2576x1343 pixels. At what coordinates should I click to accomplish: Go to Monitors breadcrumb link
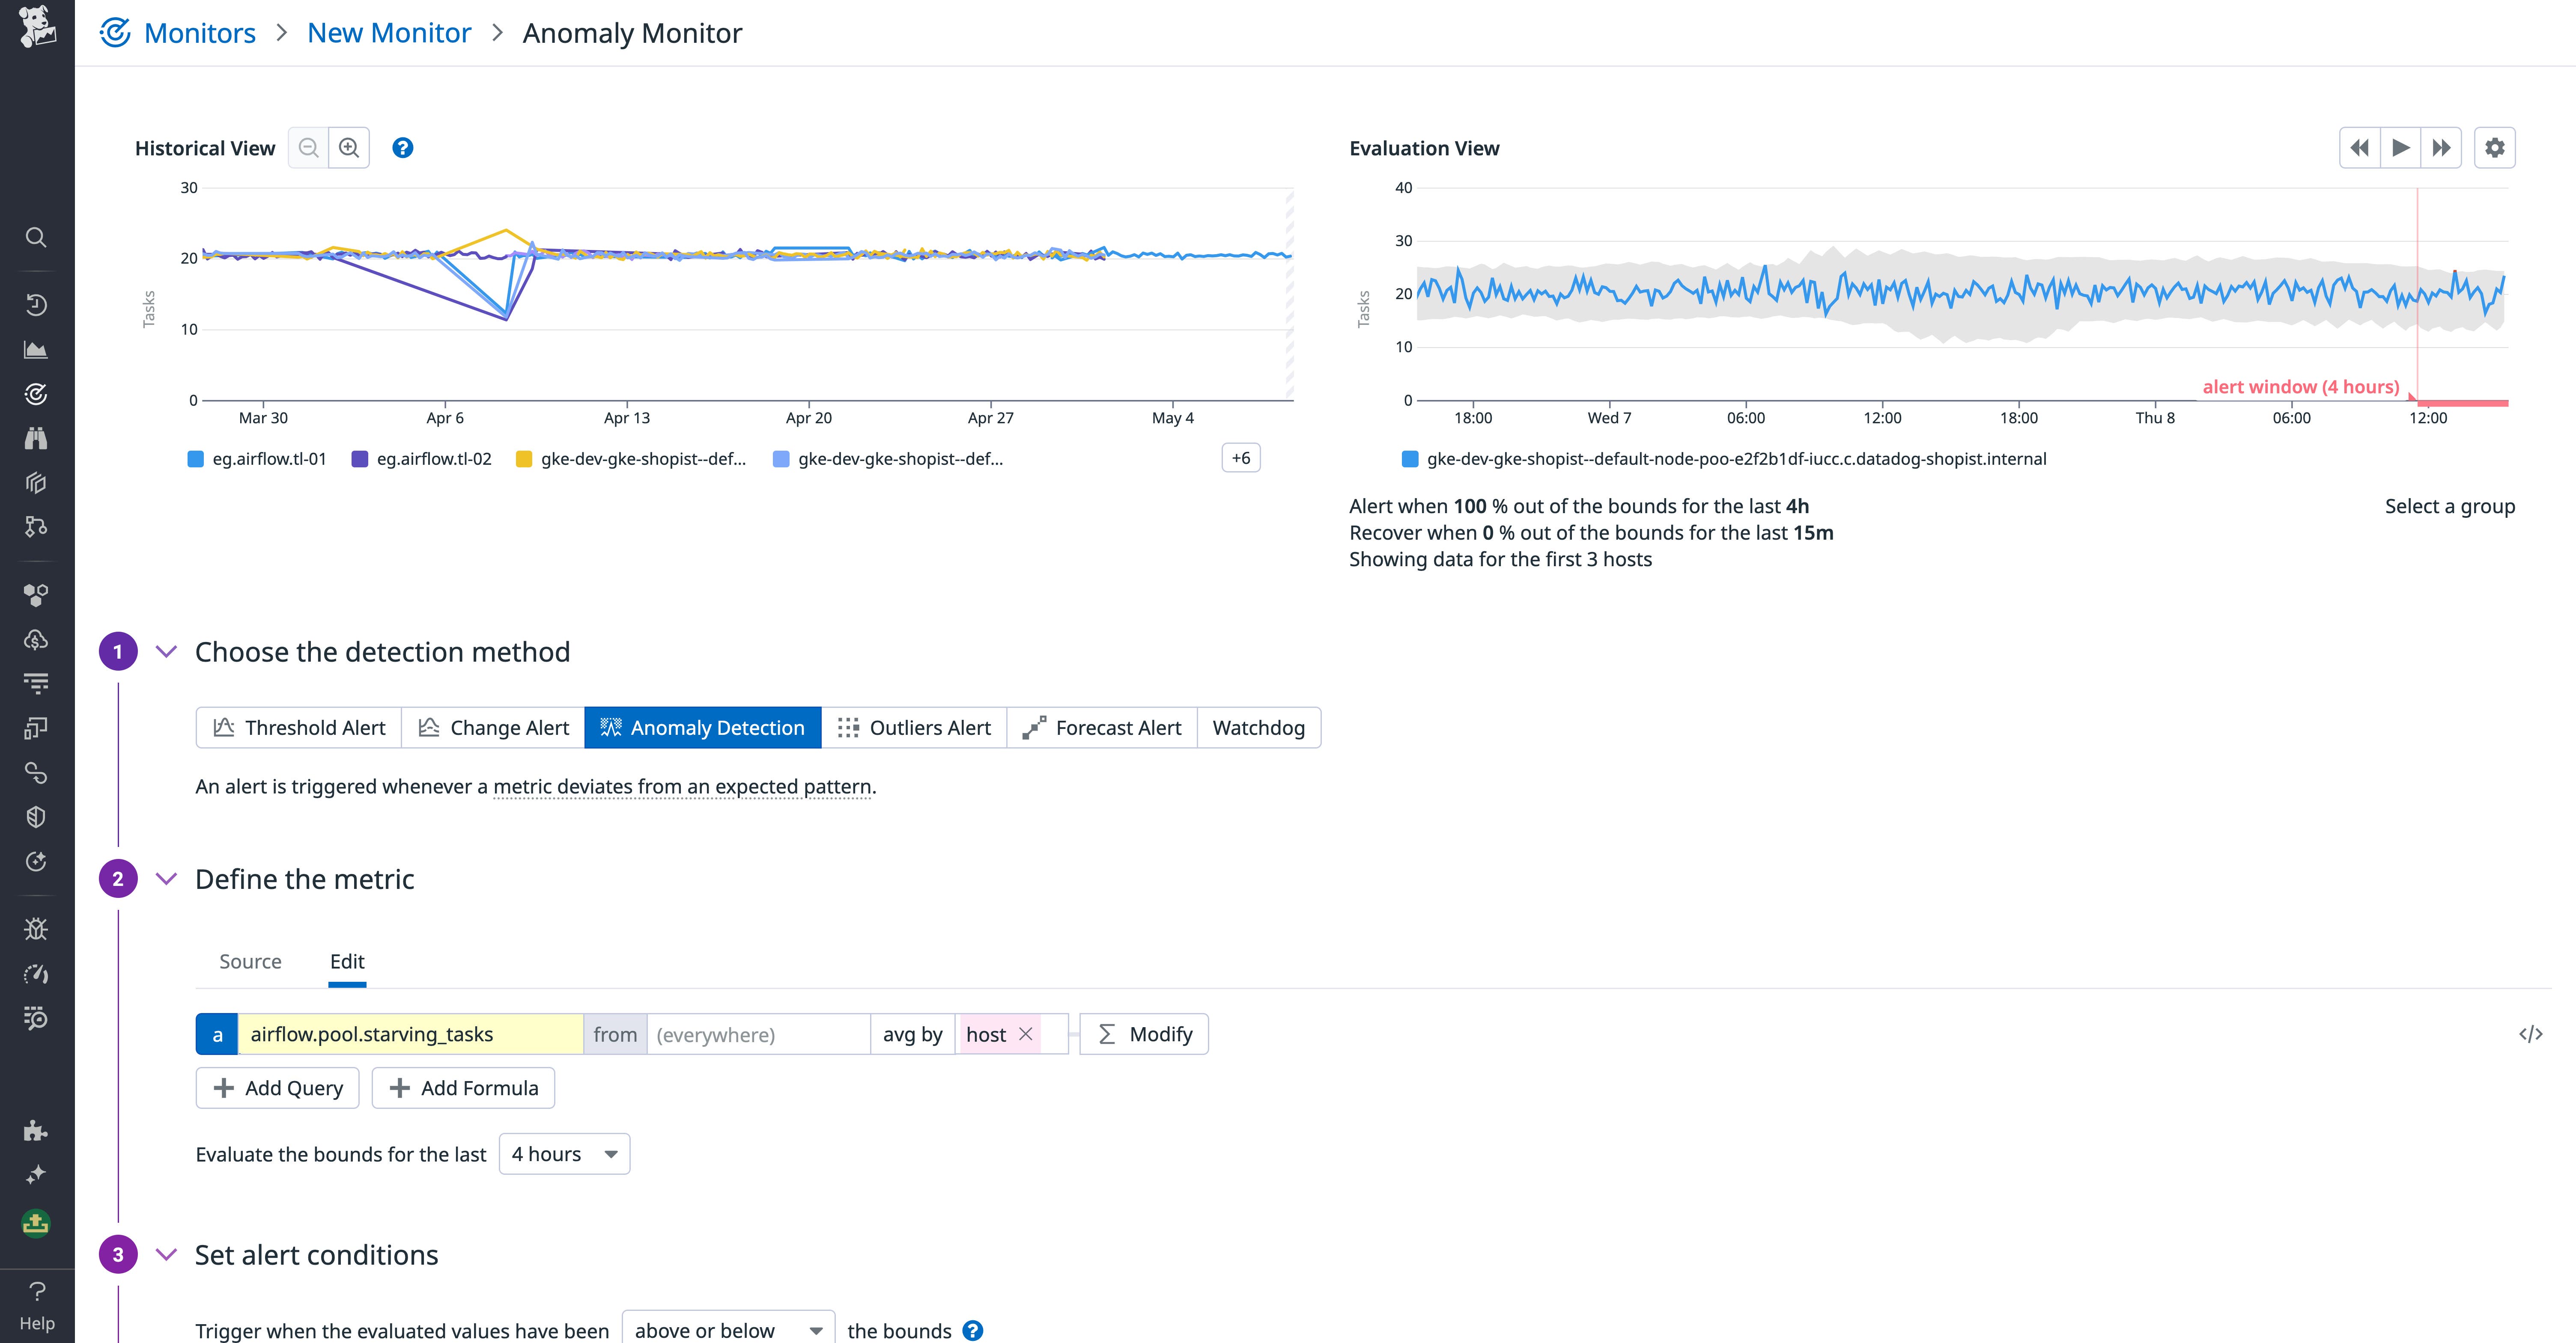point(199,33)
